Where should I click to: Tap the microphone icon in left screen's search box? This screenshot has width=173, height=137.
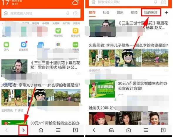tap(68, 13)
